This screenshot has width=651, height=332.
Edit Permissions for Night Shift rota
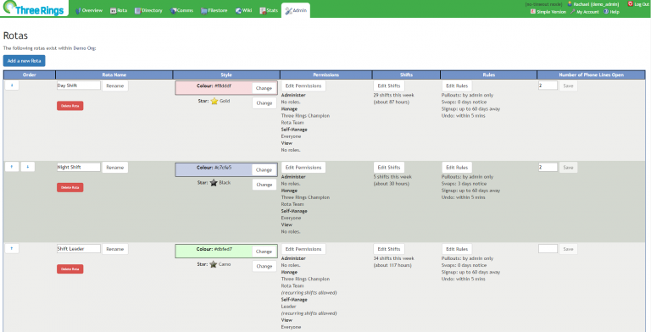pyautogui.click(x=303, y=168)
